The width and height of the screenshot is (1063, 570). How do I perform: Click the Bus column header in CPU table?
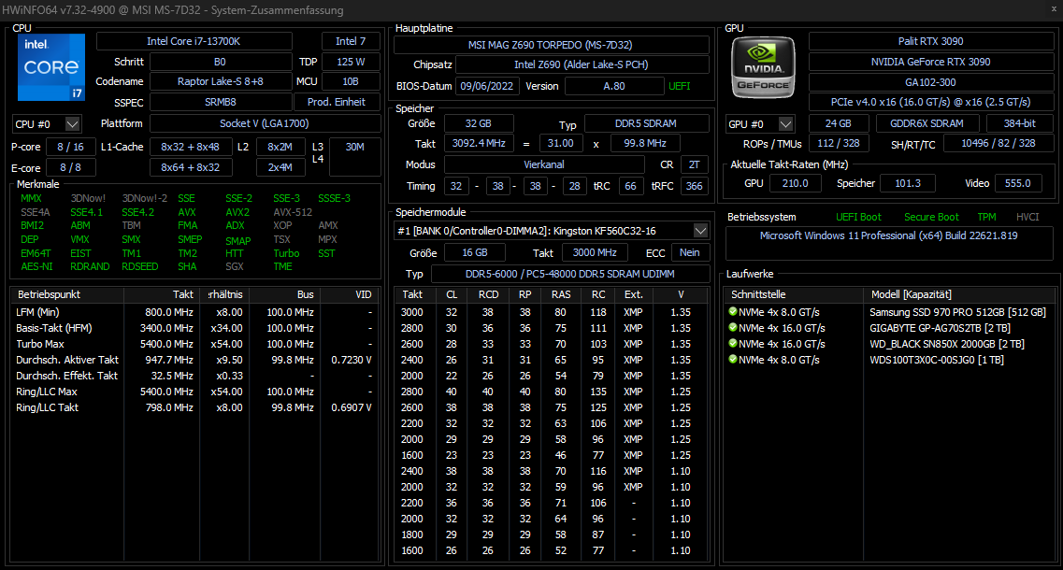284,294
